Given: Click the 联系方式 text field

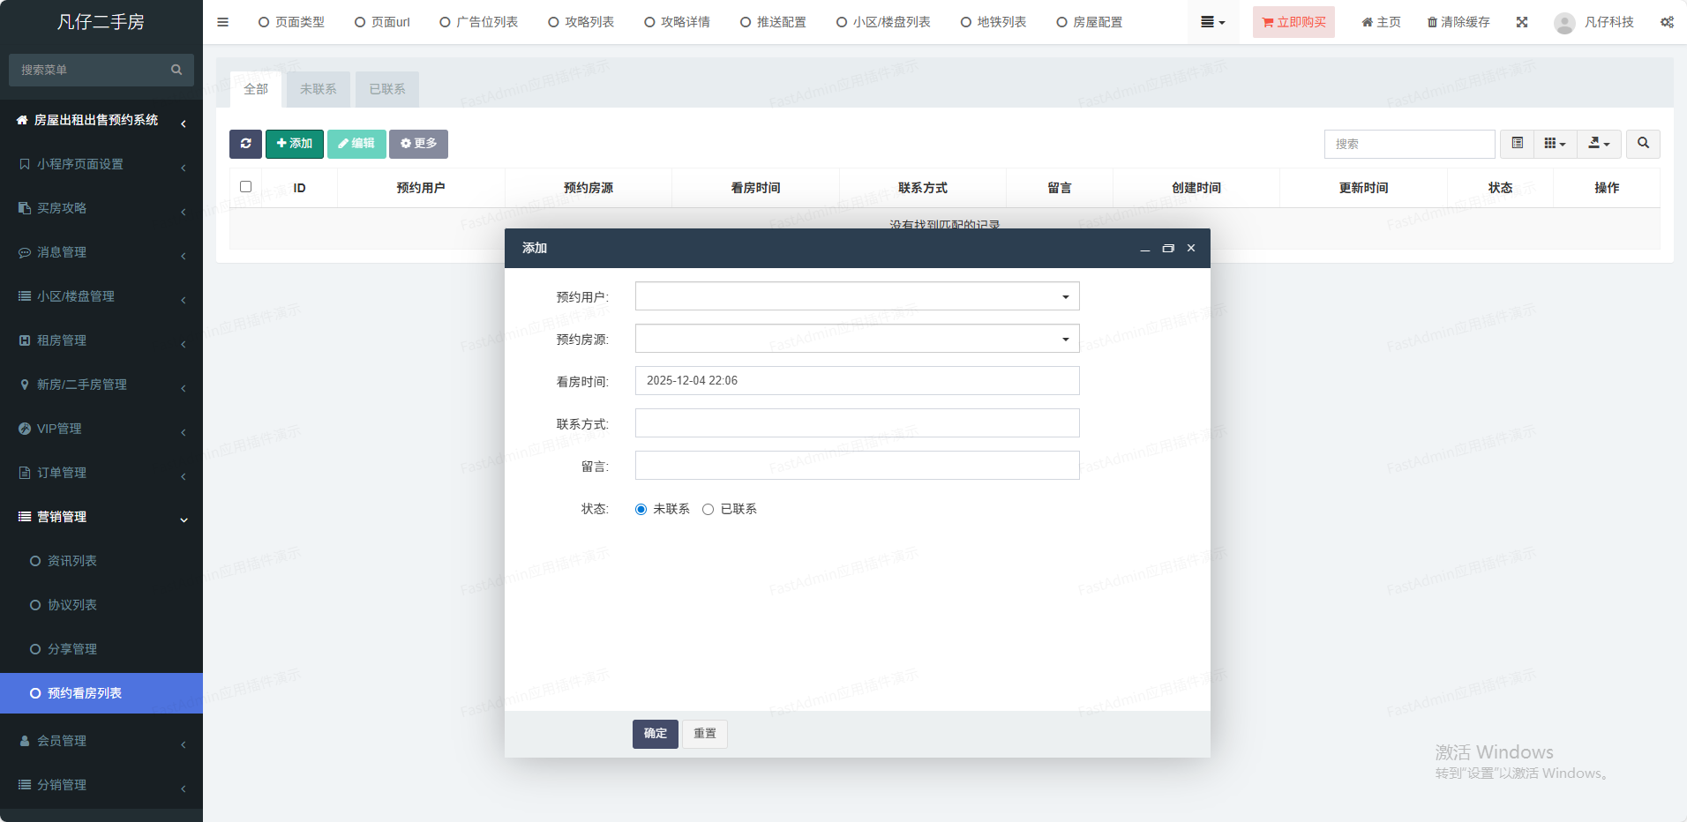Looking at the screenshot, I should 857,423.
